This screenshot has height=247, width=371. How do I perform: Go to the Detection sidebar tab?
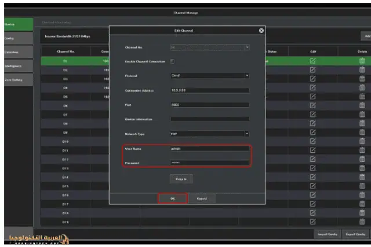point(19,52)
